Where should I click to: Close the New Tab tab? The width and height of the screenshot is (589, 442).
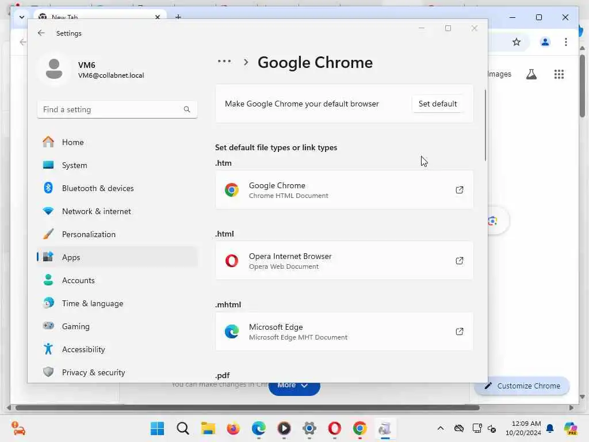[x=158, y=17]
